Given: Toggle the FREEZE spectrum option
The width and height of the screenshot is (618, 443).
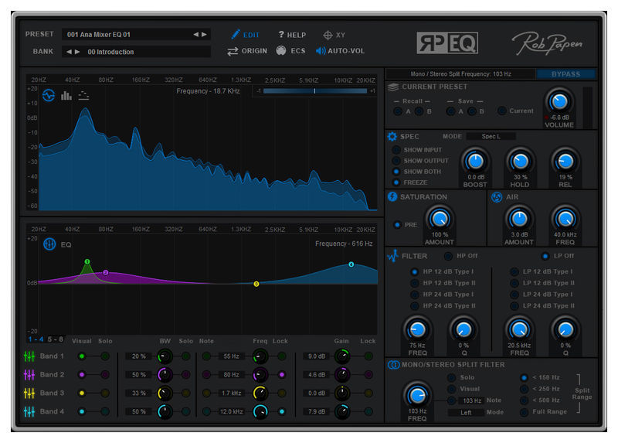Looking at the screenshot, I should pos(396,182).
